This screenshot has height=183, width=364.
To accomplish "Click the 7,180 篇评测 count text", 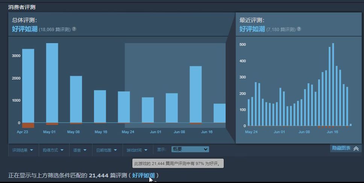I will pyautogui.click(x=281, y=30).
